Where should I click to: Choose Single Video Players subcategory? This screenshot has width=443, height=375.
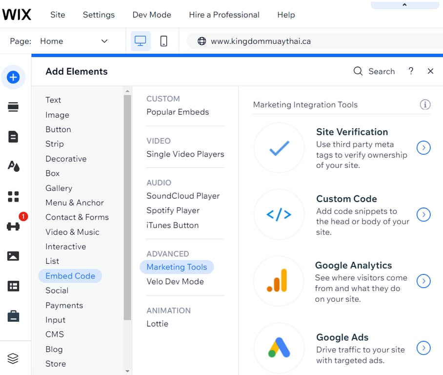click(185, 154)
